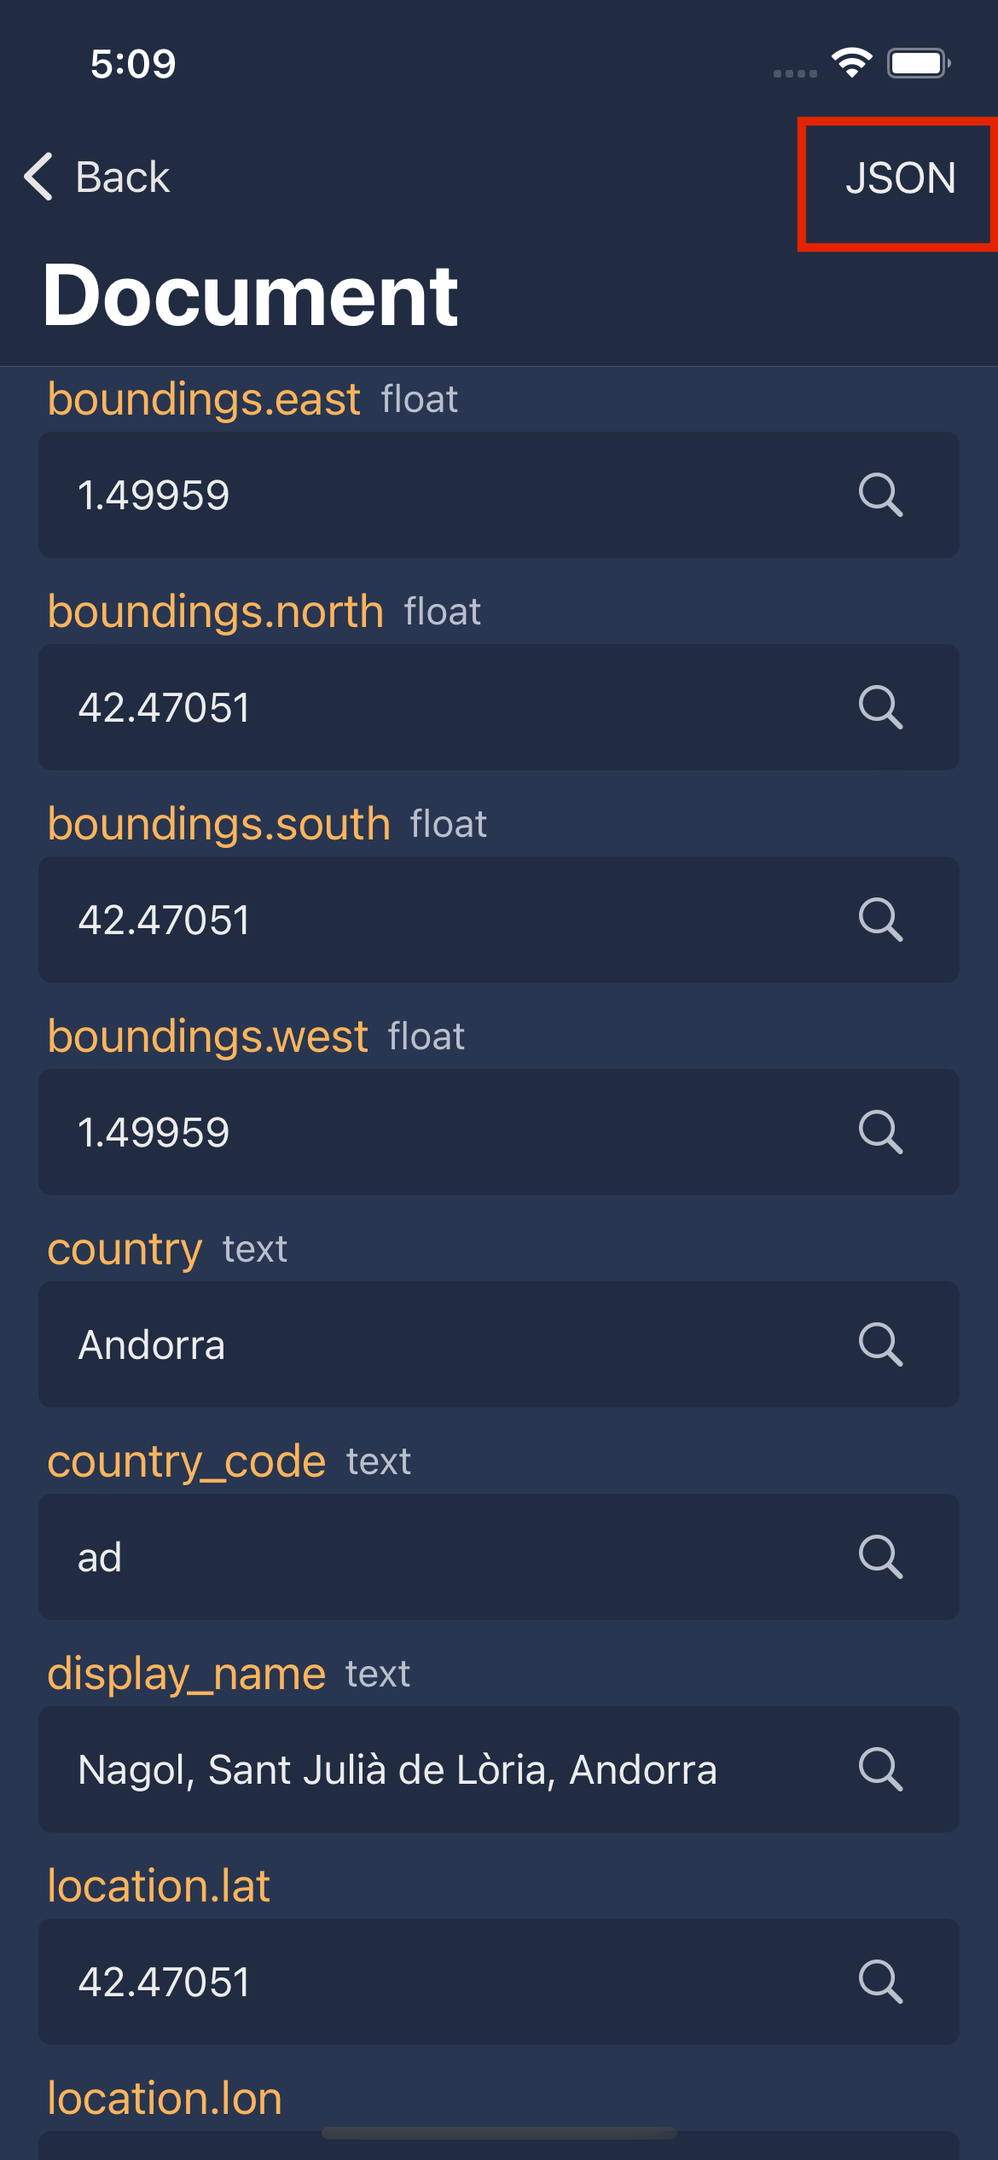Tap search icon in Andorra country field
The image size is (998, 2160).
[880, 1344]
